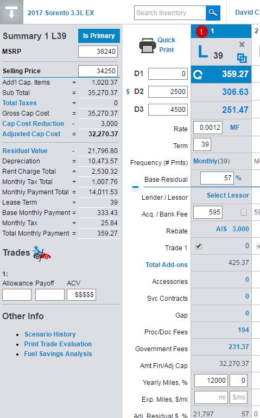Click the Quick Print printer icon
Image resolution: width=260 pixels, height=418 pixels.
click(147, 45)
